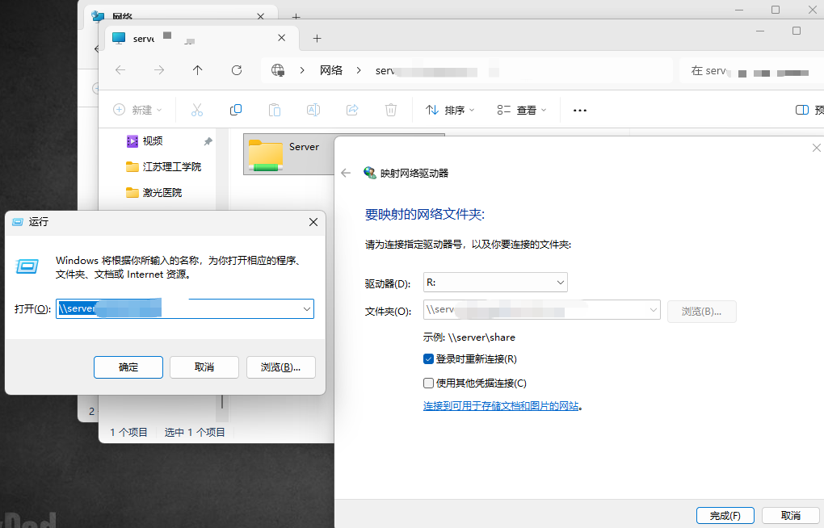Click back arrow in Map Network Drive dialog
Image resolution: width=824 pixels, height=528 pixels.
pos(346,173)
